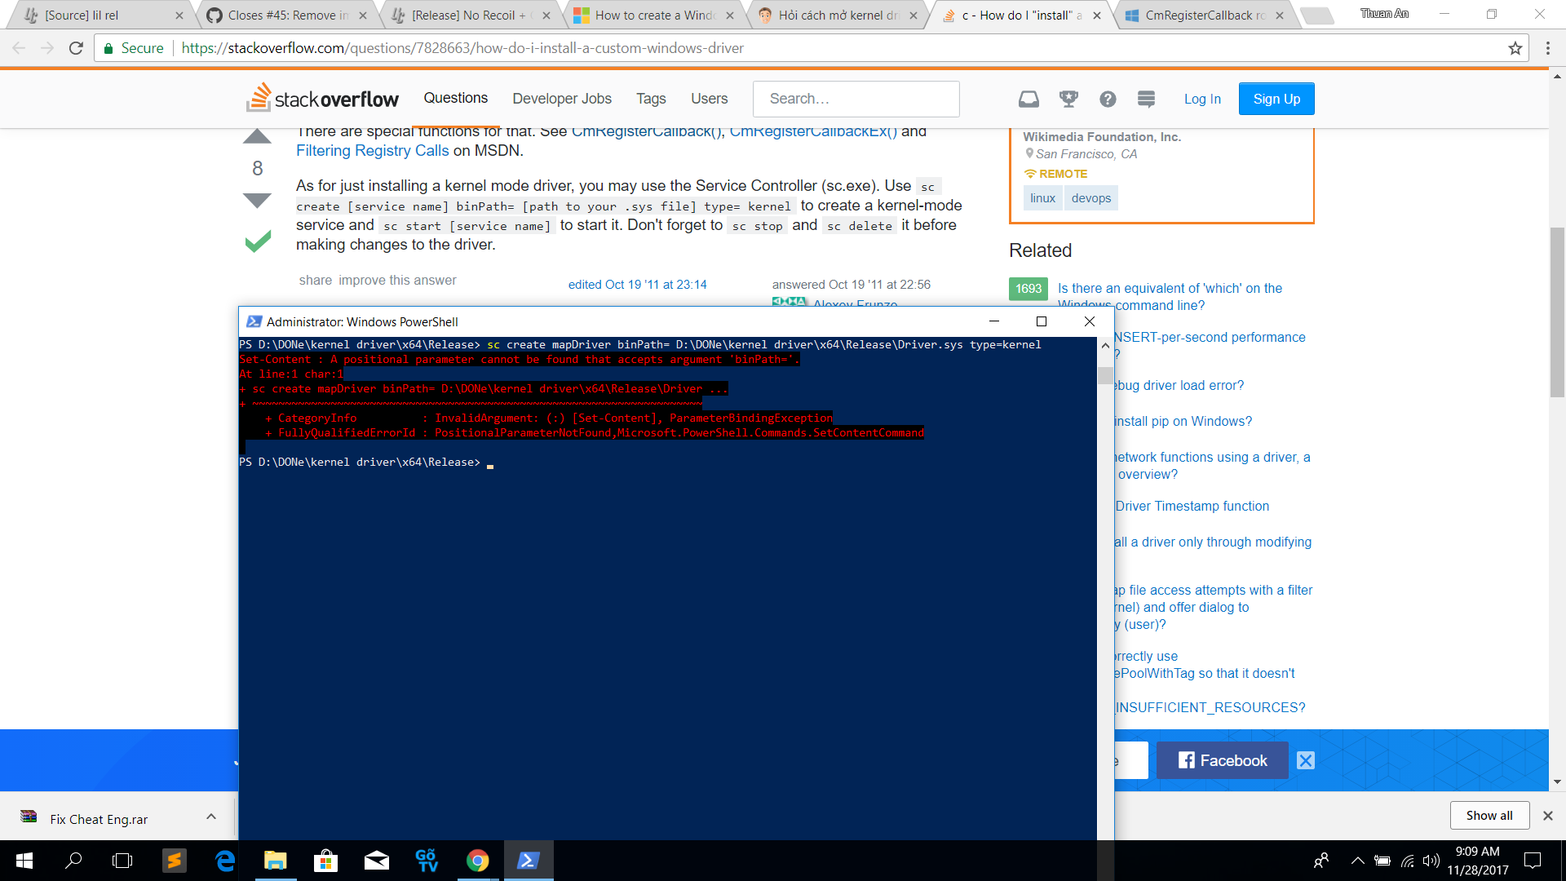Open Mail app from the taskbar
This screenshot has width=1566, height=881.
[x=377, y=861]
